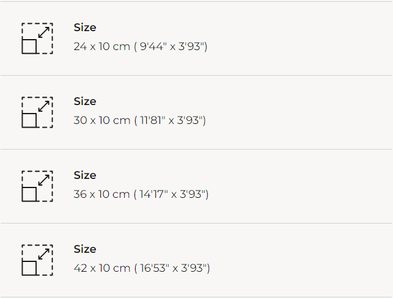This screenshot has width=393, height=298.
Task: Click the Size heading above 24 x 10 cm
Action: click(85, 27)
